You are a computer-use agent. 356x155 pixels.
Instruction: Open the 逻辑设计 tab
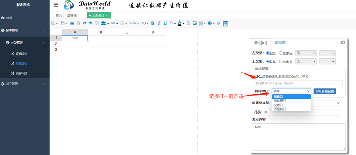coord(75,15)
